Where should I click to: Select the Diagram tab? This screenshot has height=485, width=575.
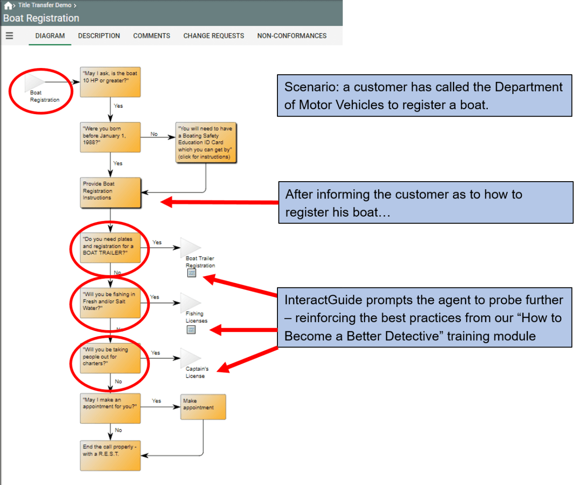coord(50,36)
